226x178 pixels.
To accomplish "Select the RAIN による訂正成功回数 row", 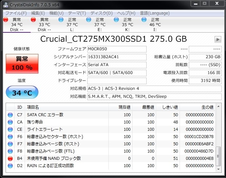I will [x=111, y=166].
